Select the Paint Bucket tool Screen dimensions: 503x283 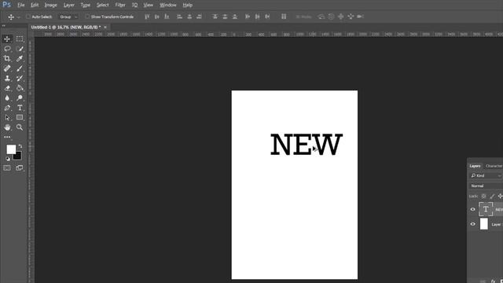click(x=20, y=88)
